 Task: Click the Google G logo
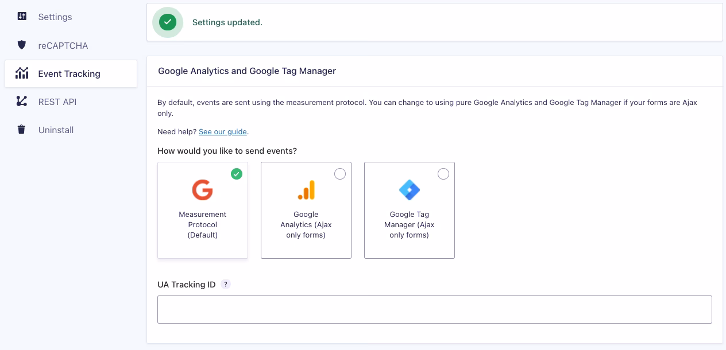click(x=203, y=190)
